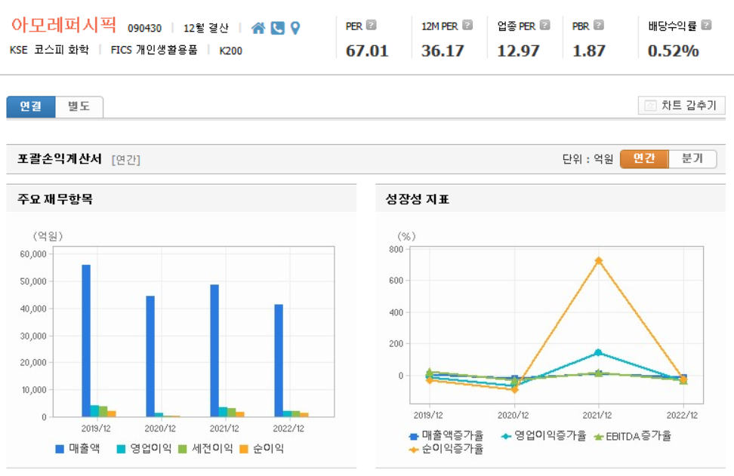Toggle 순이익증가율 legend line
This screenshot has width=734, height=476.
pyautogui.click(x=446, y=450)
